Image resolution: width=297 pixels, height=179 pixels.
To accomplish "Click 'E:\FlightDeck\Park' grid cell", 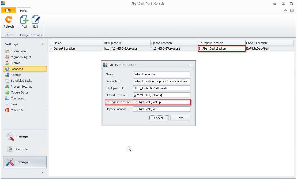I will pos(269,49).
